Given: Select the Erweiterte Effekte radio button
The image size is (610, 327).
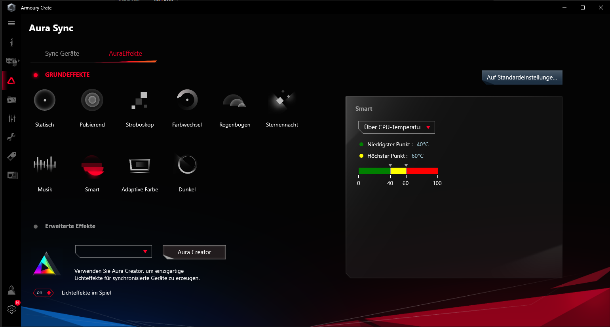Looking at the screenshot, I should point(36,227).
